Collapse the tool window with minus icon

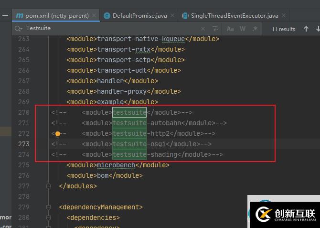[5, 15]
